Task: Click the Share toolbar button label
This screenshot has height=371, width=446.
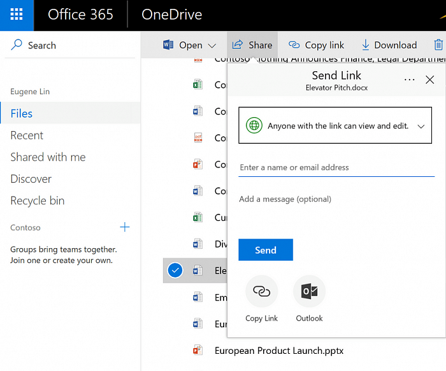Action: (260, 45)
